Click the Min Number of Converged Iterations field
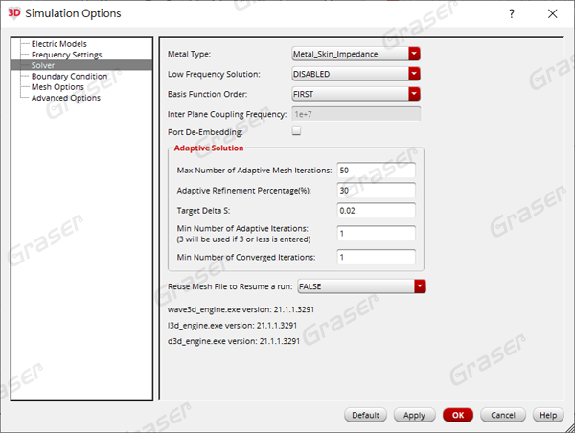Image resolution: width=575 pixels, height=433 pixels. tap(377, 257)
